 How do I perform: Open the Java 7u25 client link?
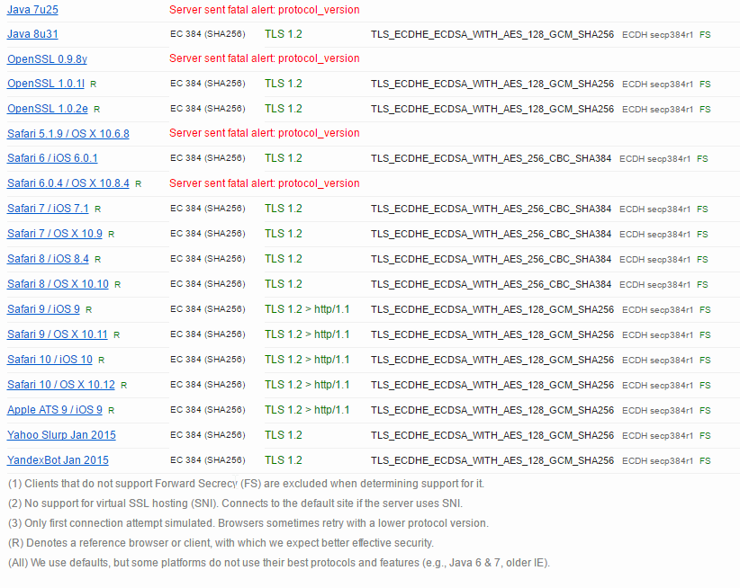[32, 9]
